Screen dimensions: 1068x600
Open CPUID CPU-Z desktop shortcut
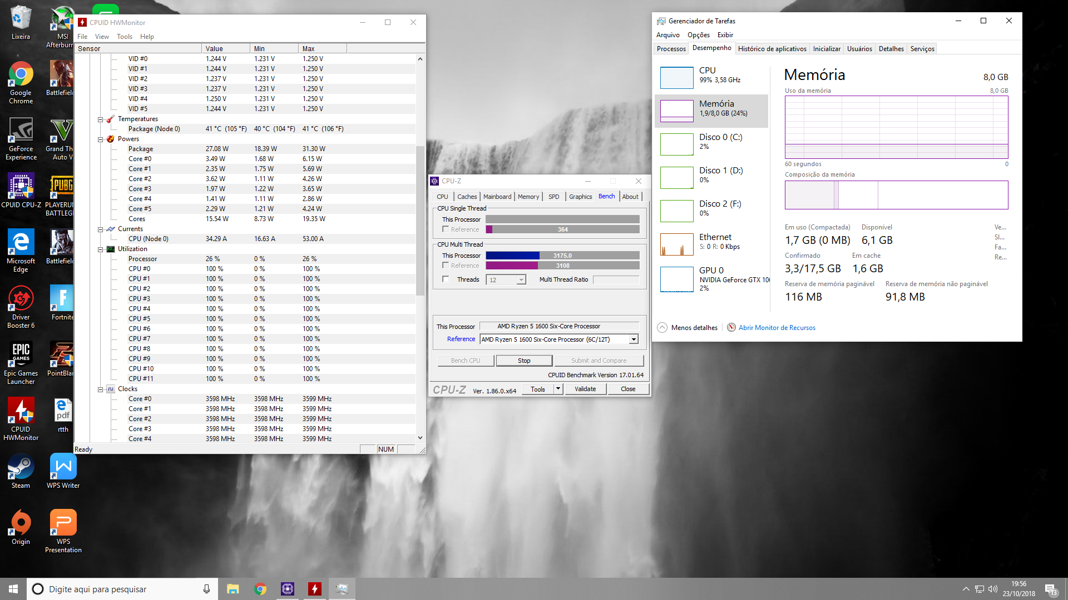(x=21, y=191)
